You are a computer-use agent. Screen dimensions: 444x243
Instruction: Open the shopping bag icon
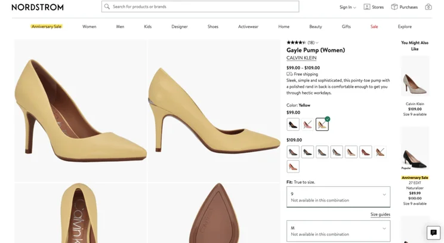[428, 7]
